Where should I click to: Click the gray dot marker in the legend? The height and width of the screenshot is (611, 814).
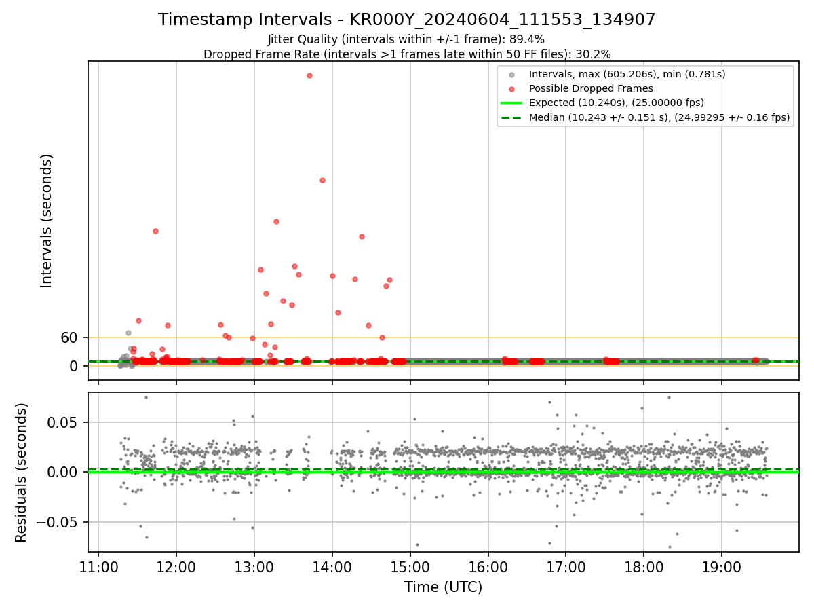511,74
